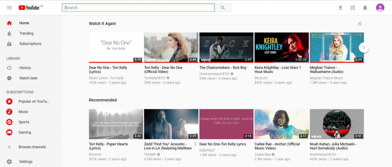Image resolution: width=392 pixels, height=167 pixels.
Task: Open Keira Knightley Lost Stars thumbnail
Action: pos(282,47)
